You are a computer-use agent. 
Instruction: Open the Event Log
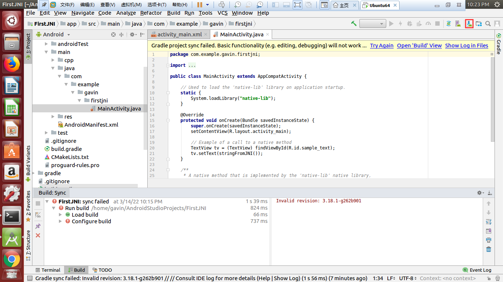pyautogui.click(x=477, y=270)
